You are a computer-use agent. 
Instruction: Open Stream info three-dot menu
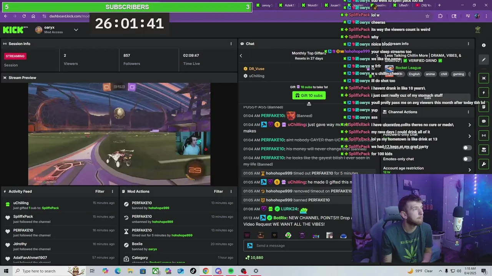coord(468,44)
